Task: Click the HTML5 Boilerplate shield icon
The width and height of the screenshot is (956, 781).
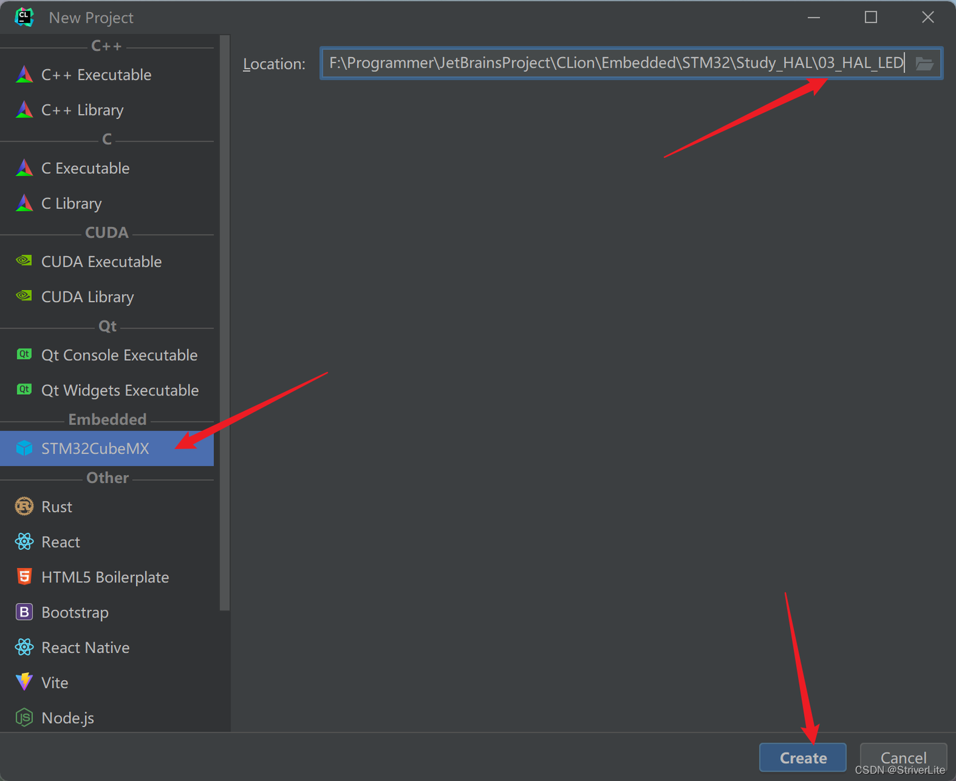Action: [25, 576]
